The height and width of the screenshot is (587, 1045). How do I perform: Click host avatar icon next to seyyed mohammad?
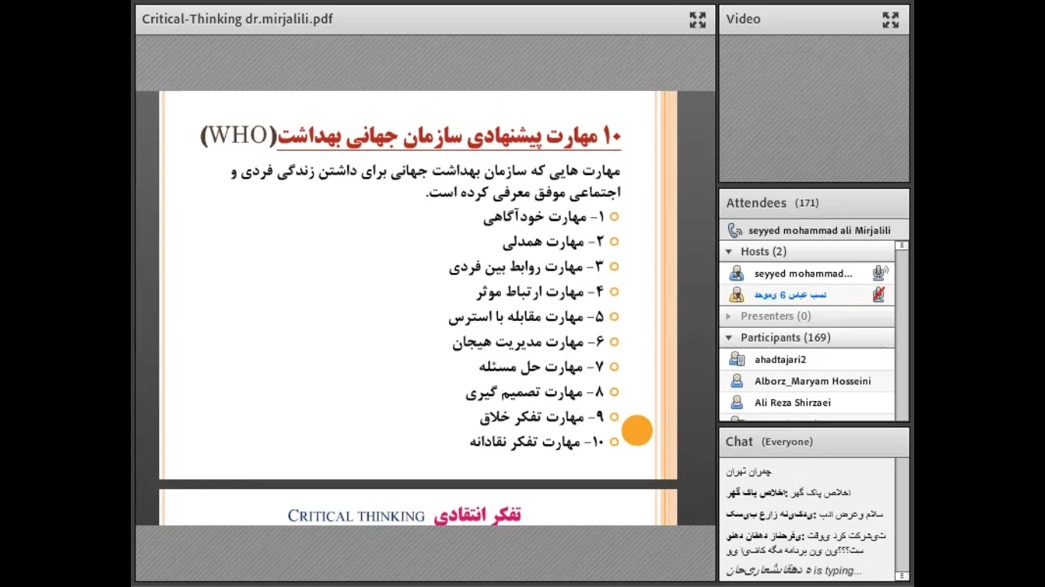(736, 273)
